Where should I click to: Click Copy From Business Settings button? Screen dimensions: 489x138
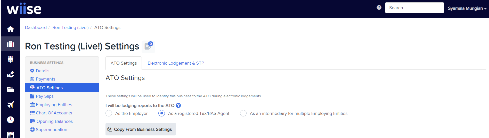(x=141, y=129)
